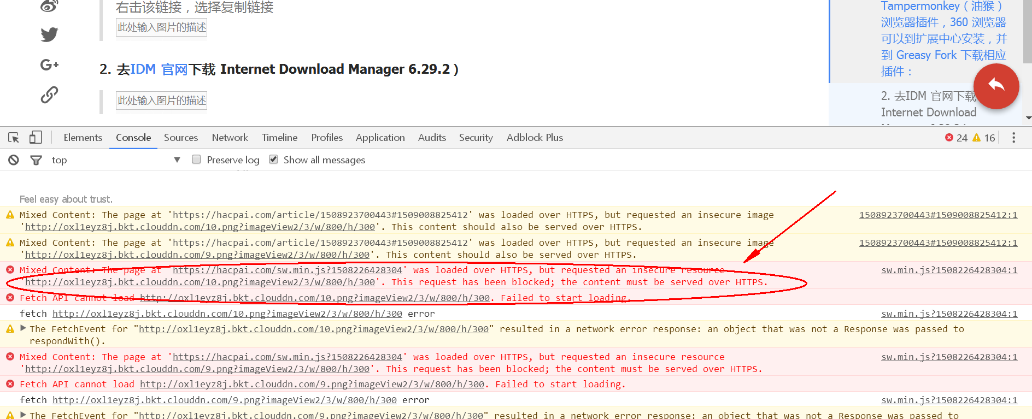Viewport: 1032px width, 419px height.
Task: Open 10.png URL inside the FetchEvent warning
Action: point(314,329)
